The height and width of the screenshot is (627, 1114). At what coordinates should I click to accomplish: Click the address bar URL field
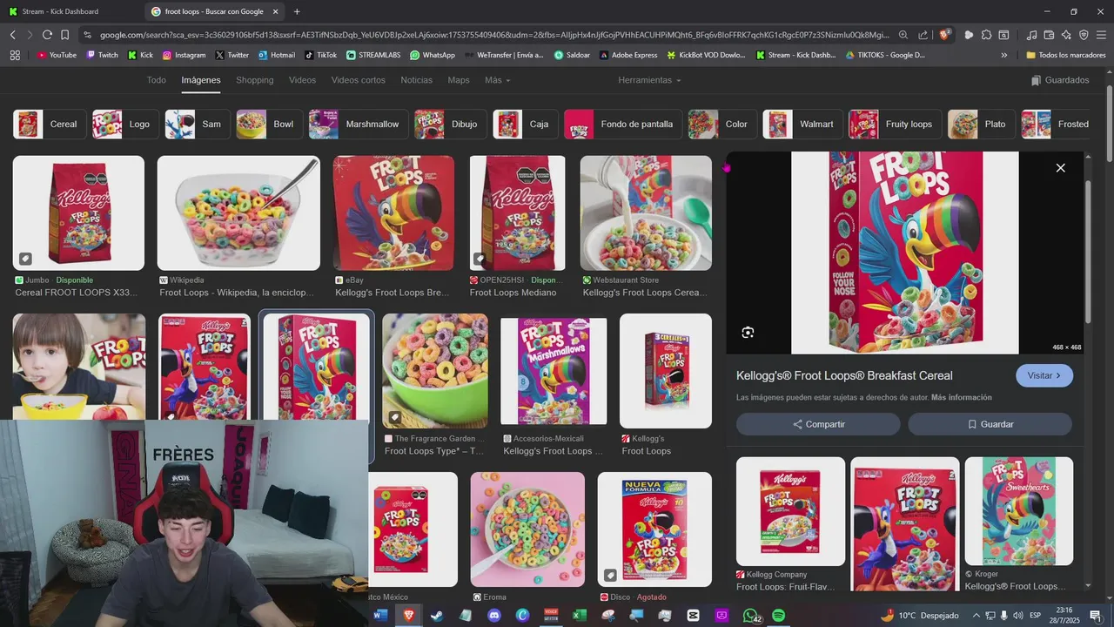(493, 35)
